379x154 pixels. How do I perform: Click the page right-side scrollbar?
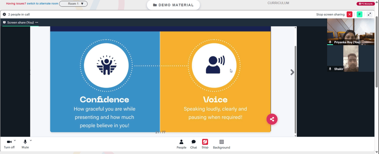377,52
